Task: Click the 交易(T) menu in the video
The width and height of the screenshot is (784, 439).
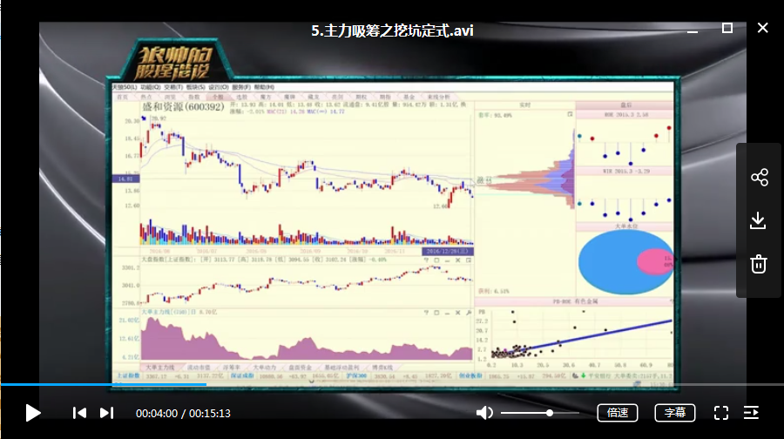Action: tap(173, 87)
